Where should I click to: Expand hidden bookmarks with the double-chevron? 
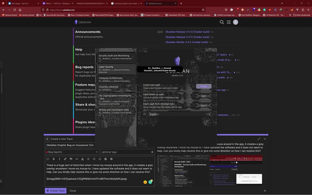[290, 15]
